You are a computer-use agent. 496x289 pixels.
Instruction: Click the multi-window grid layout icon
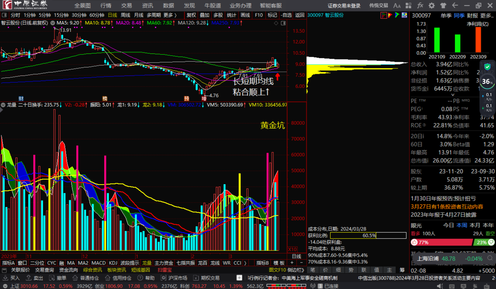(408, 5)
